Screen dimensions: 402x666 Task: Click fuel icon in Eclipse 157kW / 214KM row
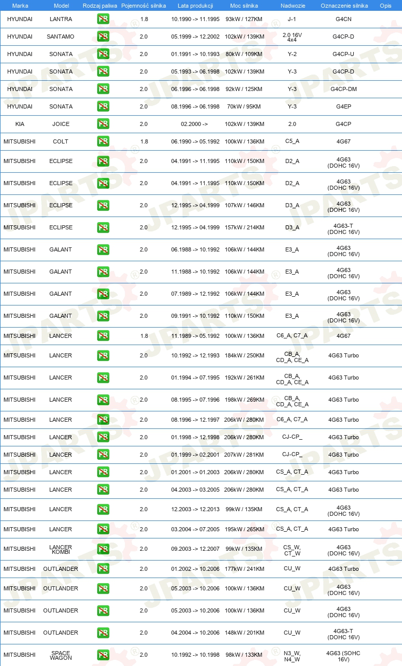pos(103,227)
